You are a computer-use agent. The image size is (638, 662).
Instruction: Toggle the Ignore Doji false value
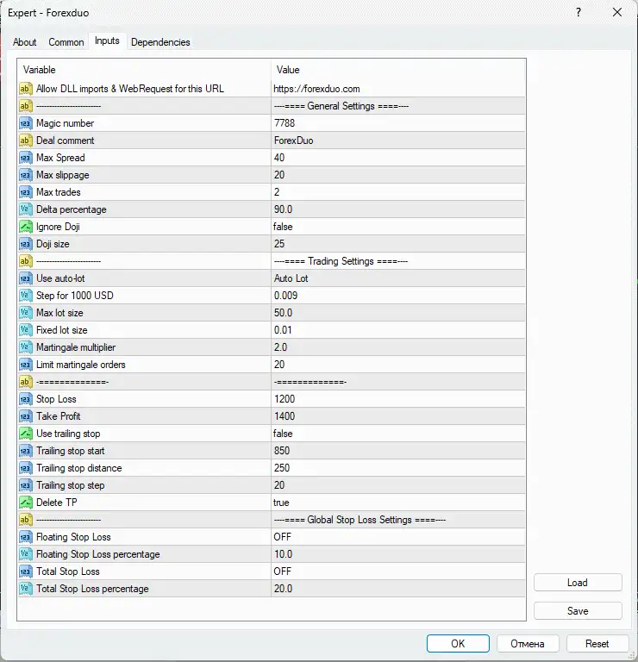pos(283,227)
